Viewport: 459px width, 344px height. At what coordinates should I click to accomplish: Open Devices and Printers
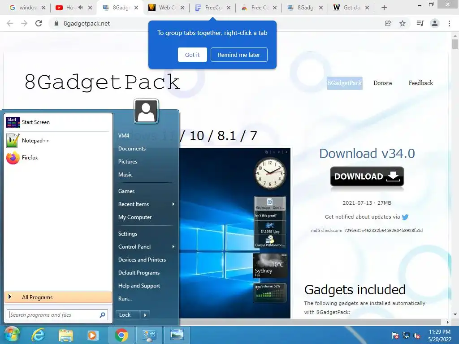click(x=142, y=259)
